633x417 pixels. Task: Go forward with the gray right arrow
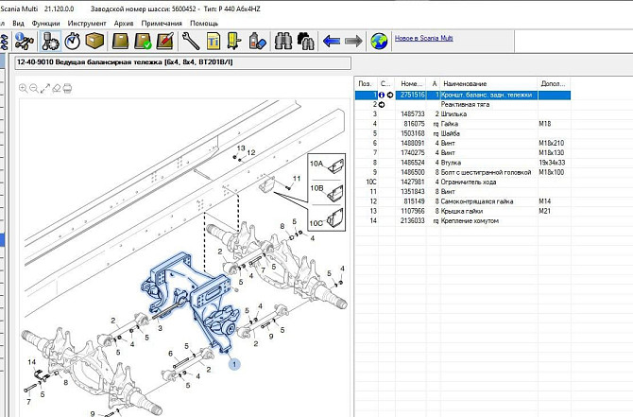pos(353,42)
